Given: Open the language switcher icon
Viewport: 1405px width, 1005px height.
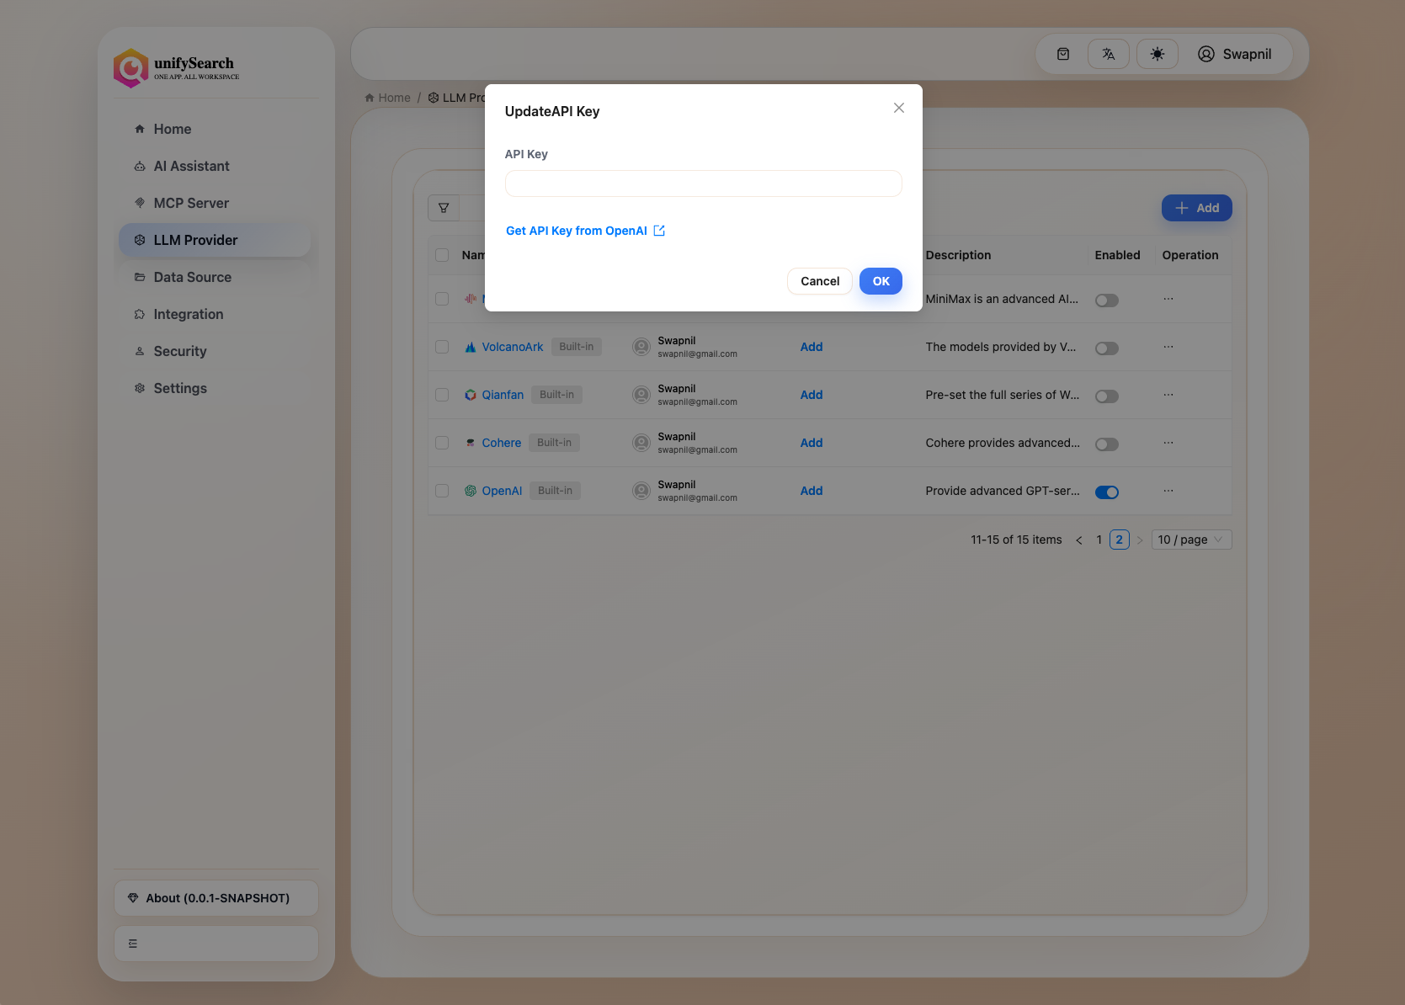Looking at the screenshot, I should coord(1108,53).
